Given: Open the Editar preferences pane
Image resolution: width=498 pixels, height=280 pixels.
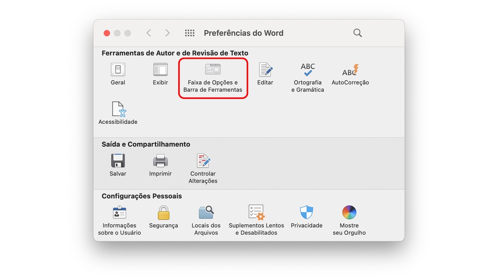Looking at the screenshot, I should pos(265,74).
